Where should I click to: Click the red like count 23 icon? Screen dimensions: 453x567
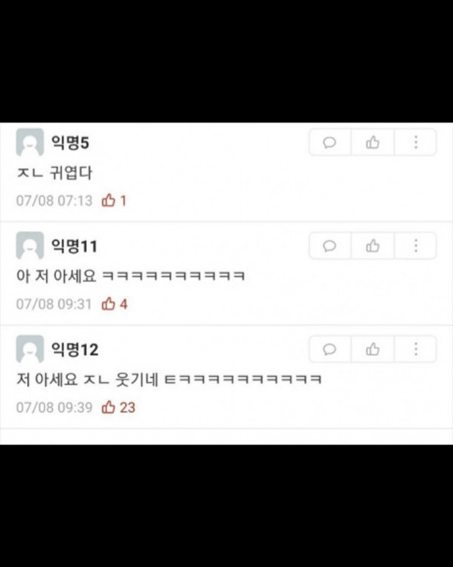[x=108, y=407]
